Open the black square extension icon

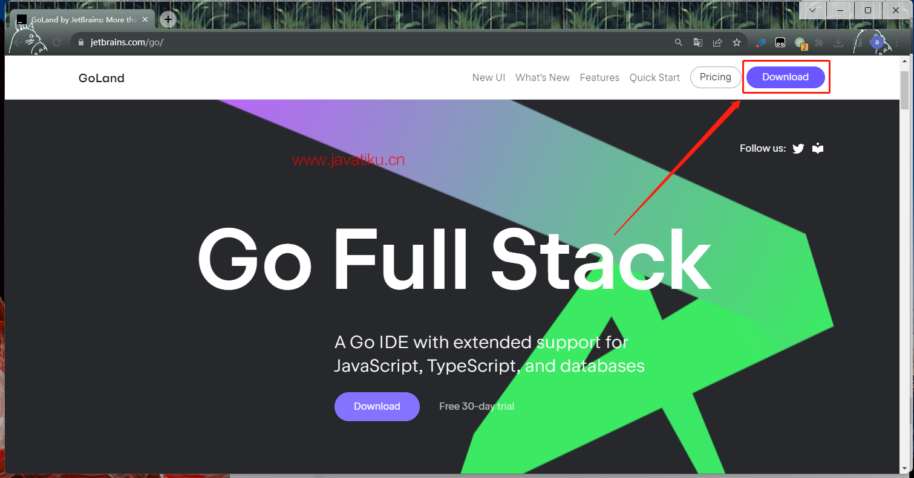781,42
